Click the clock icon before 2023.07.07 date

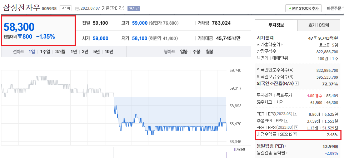click(x=77, y=9)
